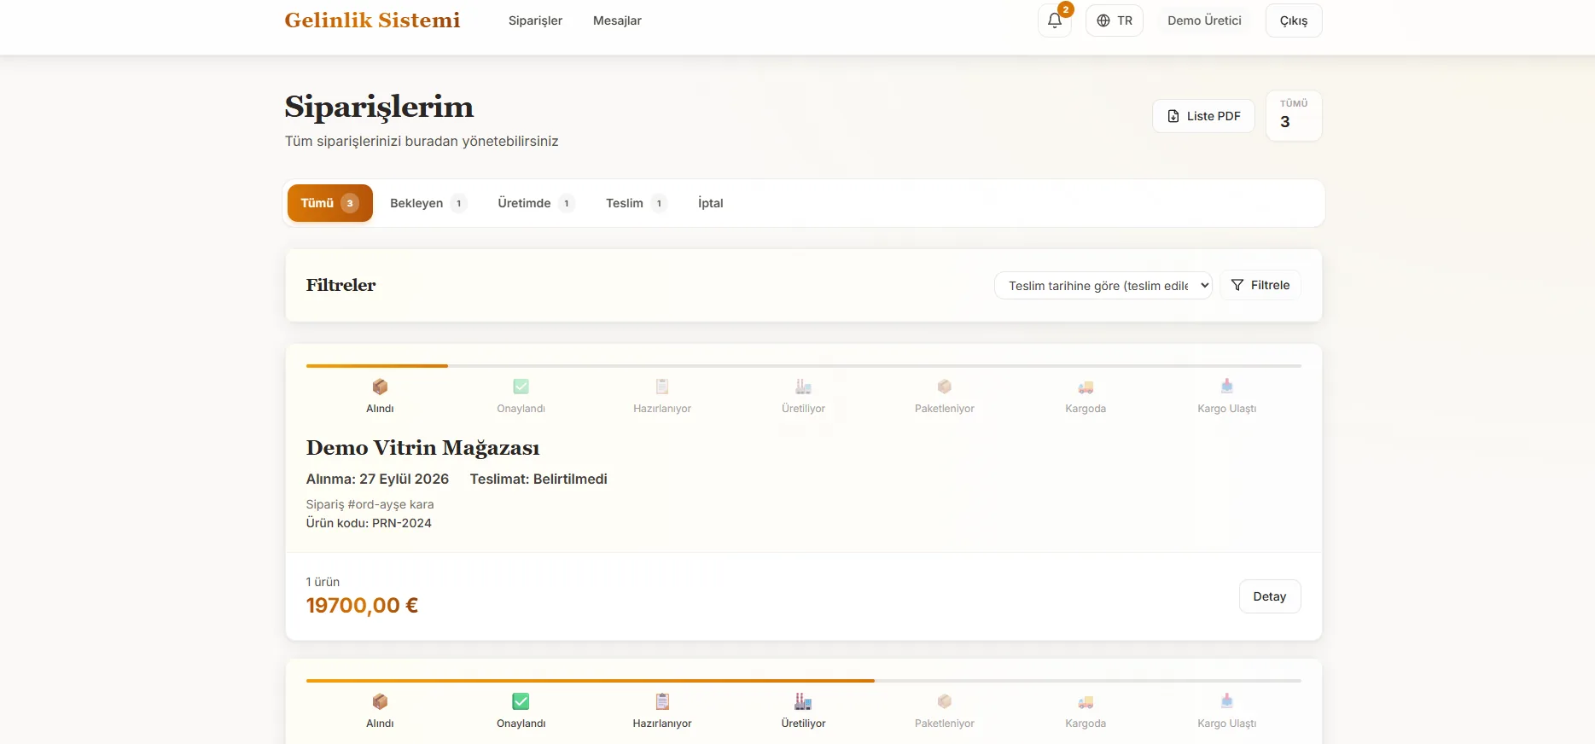Open the delivery date sort dropdown
Viewport: 1595px width, 744px height.
tap(1103, 286)
